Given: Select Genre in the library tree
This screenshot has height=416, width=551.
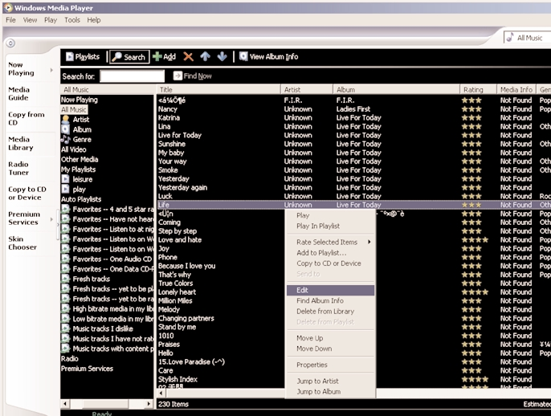Looking at the screenshot, I should (82, 140).
